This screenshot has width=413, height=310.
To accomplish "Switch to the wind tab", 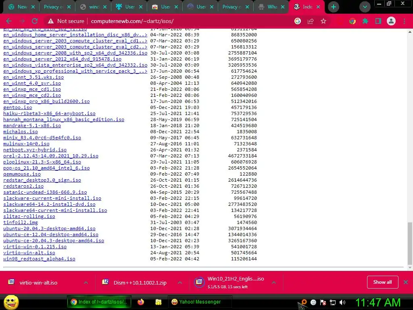I will (94, 7).
